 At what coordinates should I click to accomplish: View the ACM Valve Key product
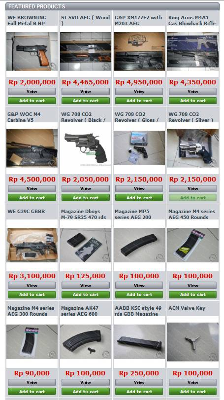pos(192,382)
